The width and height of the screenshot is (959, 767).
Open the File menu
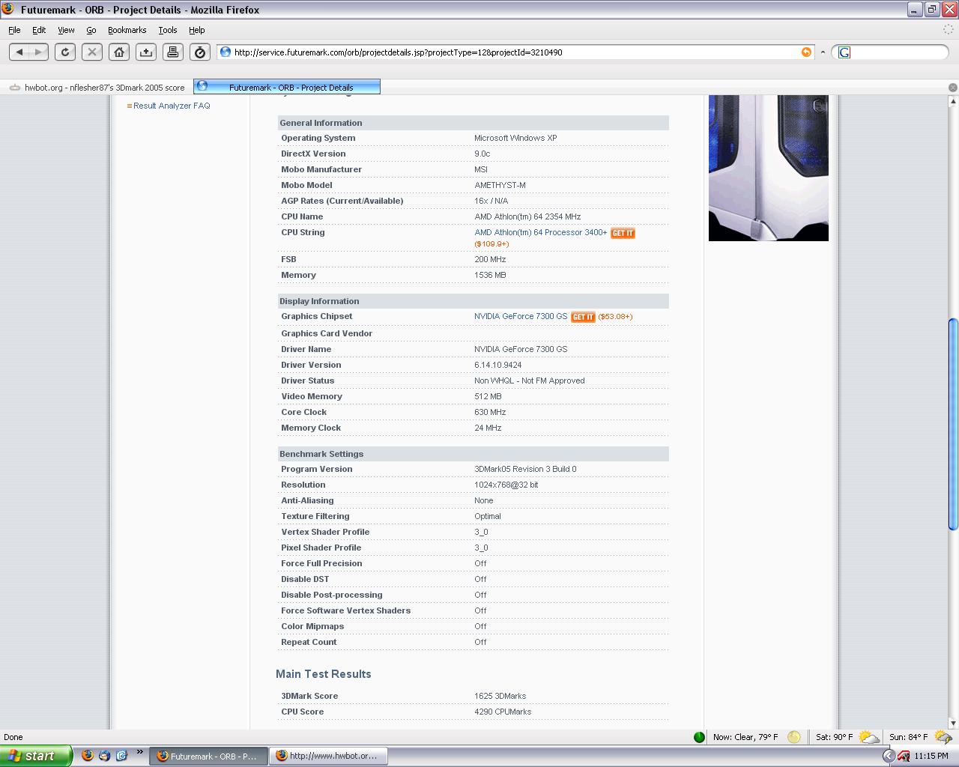click(x=14, y=30)
